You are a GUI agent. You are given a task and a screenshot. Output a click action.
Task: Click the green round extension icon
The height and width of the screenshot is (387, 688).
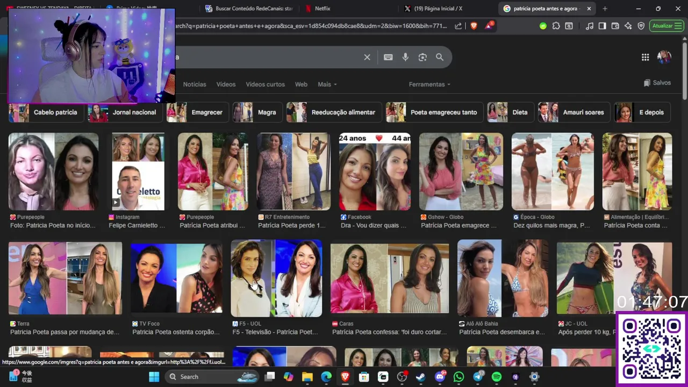[543, 26]
